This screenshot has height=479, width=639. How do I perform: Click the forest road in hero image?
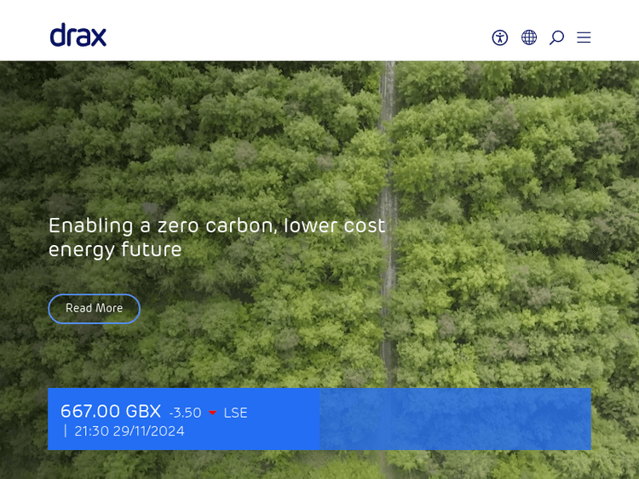coord(388,213)
